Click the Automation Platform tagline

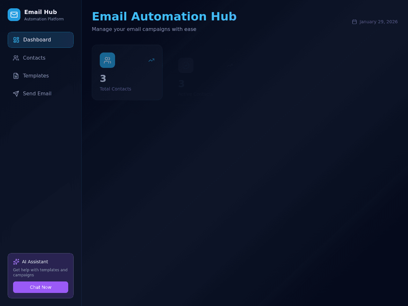point(44,19)
